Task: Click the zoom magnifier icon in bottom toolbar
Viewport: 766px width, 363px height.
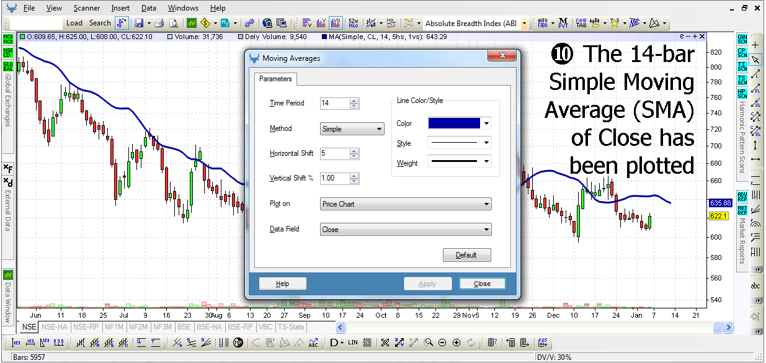Action: point(428,343)
